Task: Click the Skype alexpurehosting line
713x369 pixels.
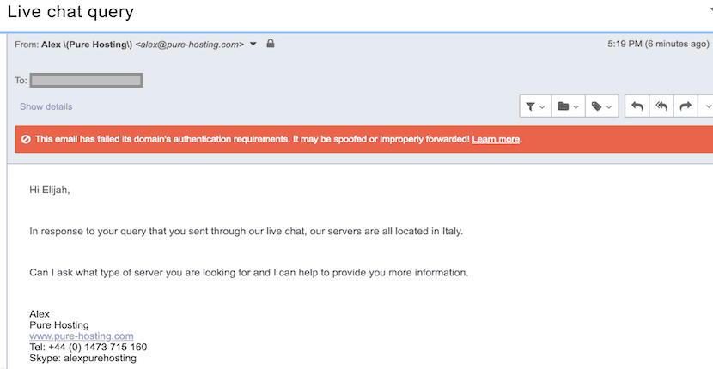Action: coord(82,358)
